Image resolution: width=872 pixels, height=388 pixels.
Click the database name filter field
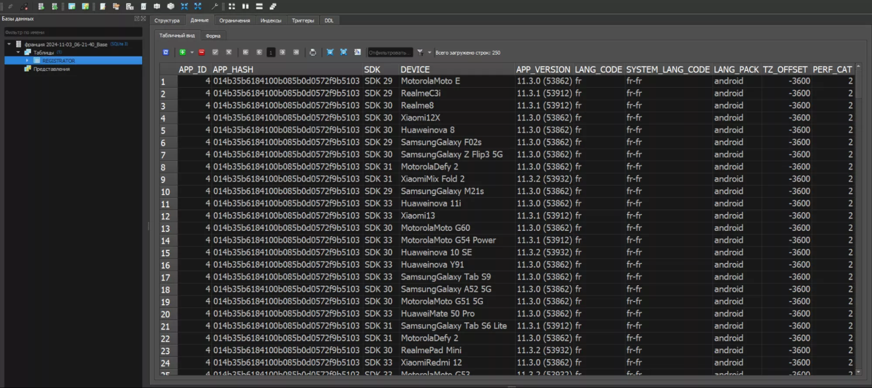[73, 32]
